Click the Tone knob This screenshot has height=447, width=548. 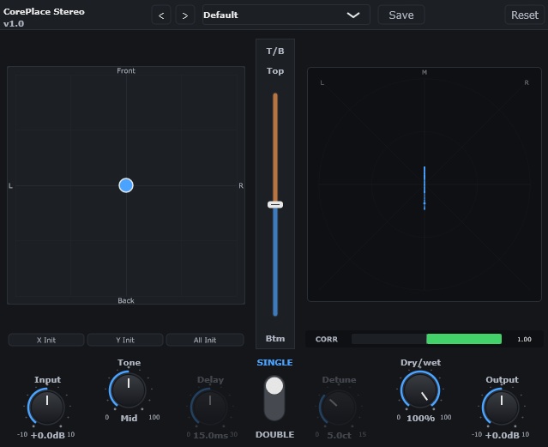[x=129, y=390]
